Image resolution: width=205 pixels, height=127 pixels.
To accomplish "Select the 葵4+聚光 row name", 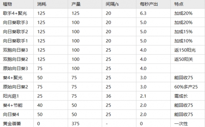I will pos(13,78).
